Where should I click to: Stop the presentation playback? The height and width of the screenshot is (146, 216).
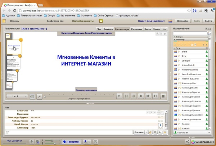pyautogui.click(x=163, y=96)
